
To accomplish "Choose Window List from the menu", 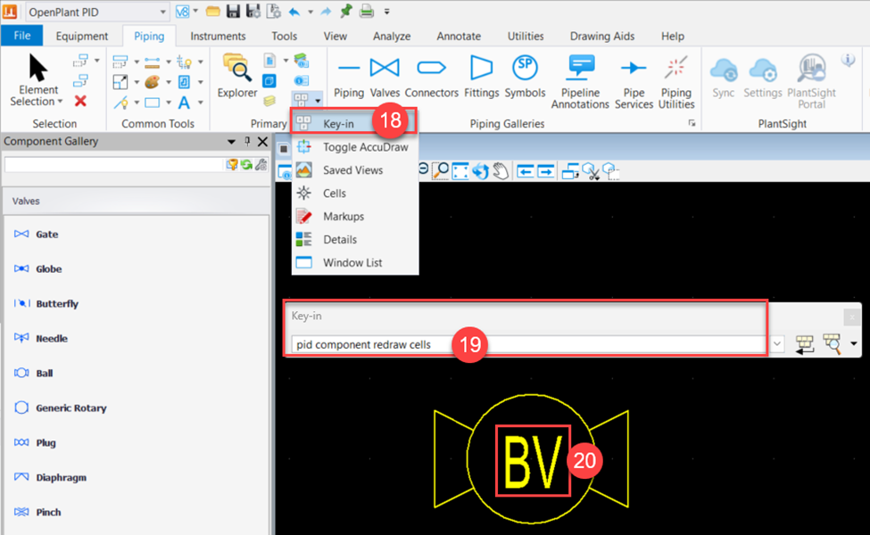I will pos(355,263).
